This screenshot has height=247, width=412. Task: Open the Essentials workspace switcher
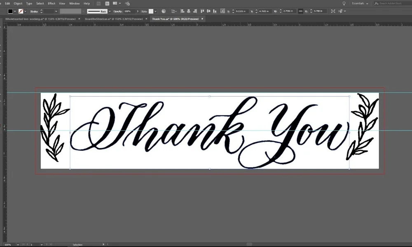pos(358,3)
